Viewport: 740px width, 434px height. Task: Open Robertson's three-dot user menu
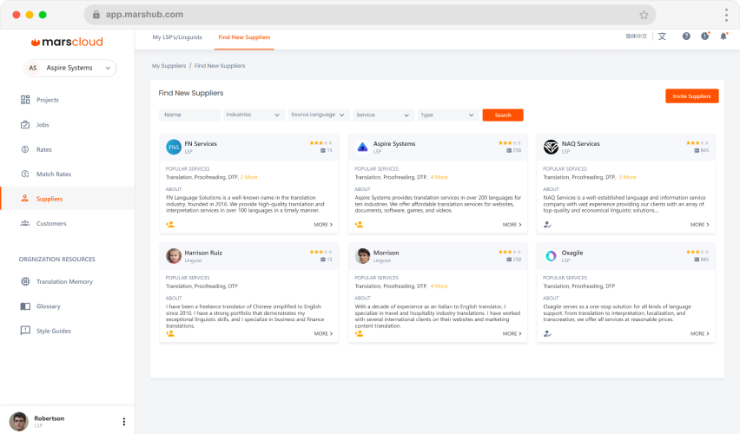click(x=123, y=422)
